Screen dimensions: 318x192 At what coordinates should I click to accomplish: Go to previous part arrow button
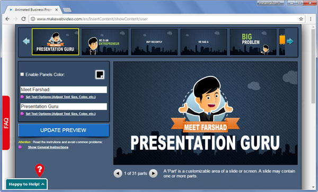tap(118, 174)
